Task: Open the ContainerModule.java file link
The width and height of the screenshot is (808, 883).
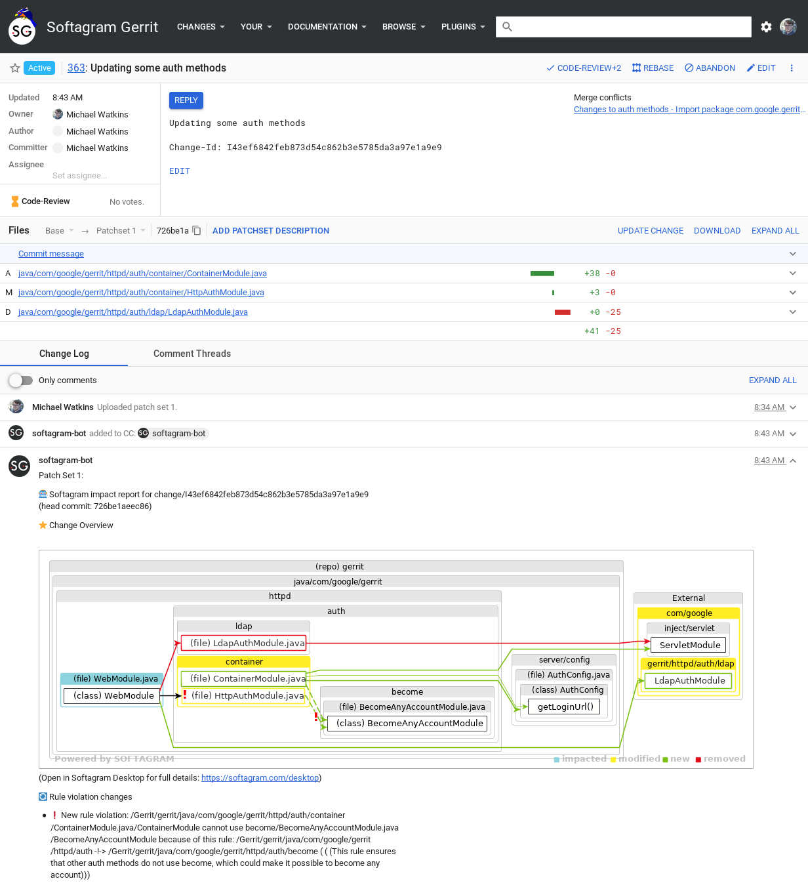Action: [x=142, y=274]
